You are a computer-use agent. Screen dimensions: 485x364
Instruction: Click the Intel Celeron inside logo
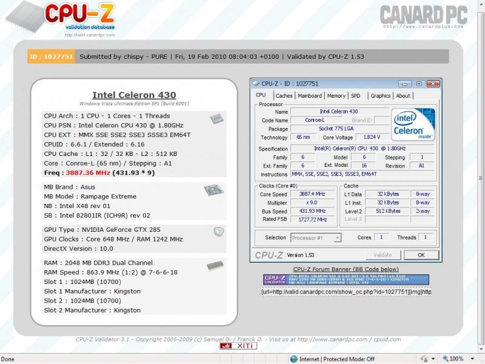(x=413, y=124)
